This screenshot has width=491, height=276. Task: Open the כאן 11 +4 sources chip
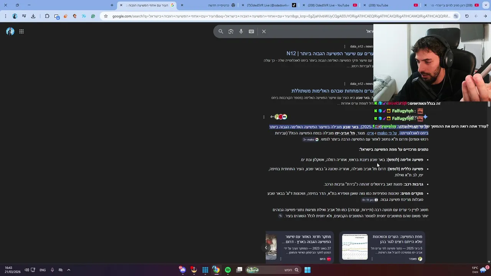click(x=370, y=200)
